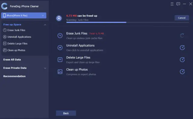193x119 pixels.
Task: Click 'Scanning: Junk Files' status text
Action: click(77, 20)
